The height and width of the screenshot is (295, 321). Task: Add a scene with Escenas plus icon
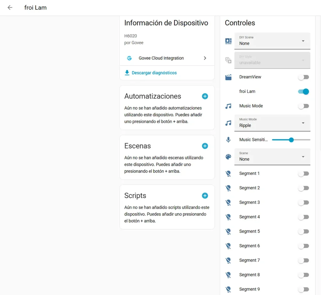(205, 146)
